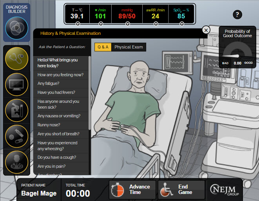Click the NEJM Group logo
The image size is (259, 201).
tap(225, 190)
